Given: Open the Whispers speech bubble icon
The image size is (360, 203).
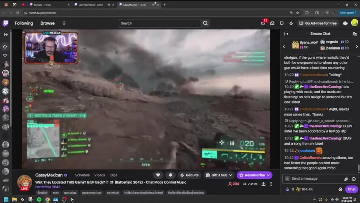Looking at the screenshot, I should [x=282, y=23].
